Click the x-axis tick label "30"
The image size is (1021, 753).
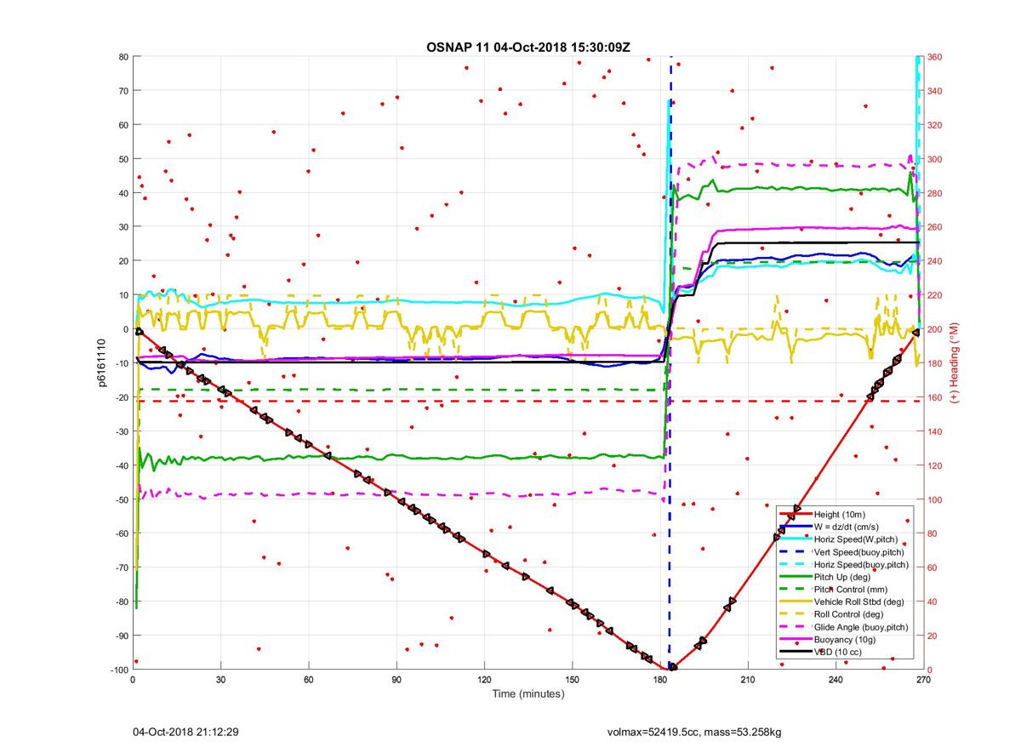click(x=221, y=680)
